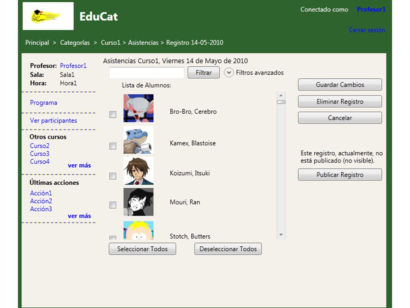
Task: Click the EduCat title text
Action: click(99, 17)
